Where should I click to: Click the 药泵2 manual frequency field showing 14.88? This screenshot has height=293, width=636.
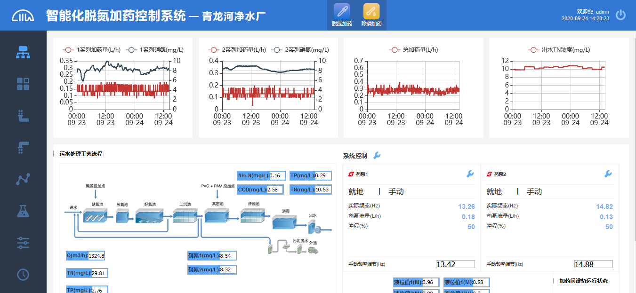click(x=593, y=264)
